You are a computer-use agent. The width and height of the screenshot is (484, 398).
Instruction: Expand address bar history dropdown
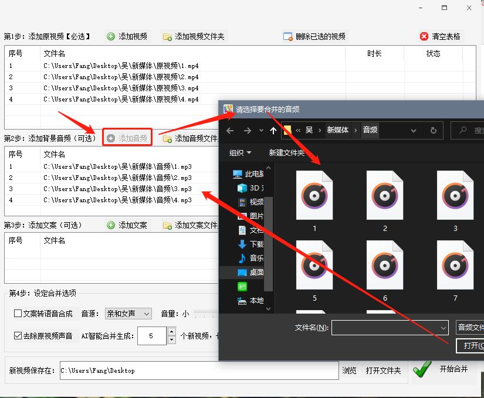[414, 131]
